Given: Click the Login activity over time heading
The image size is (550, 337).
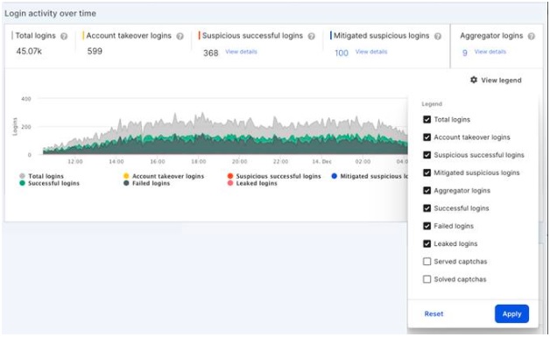Looking at the screenshot, I should pyautogui.click(x=50, y=13).
